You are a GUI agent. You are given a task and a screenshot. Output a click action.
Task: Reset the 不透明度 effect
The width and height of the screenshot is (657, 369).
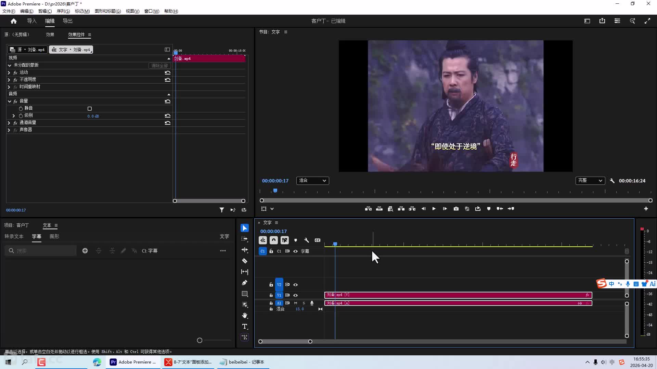168,80
